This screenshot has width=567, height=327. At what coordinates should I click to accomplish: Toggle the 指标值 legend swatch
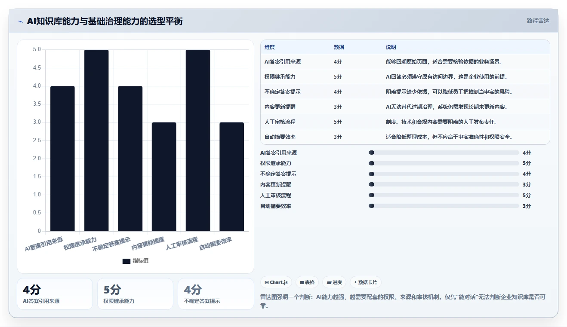[126, 261]
